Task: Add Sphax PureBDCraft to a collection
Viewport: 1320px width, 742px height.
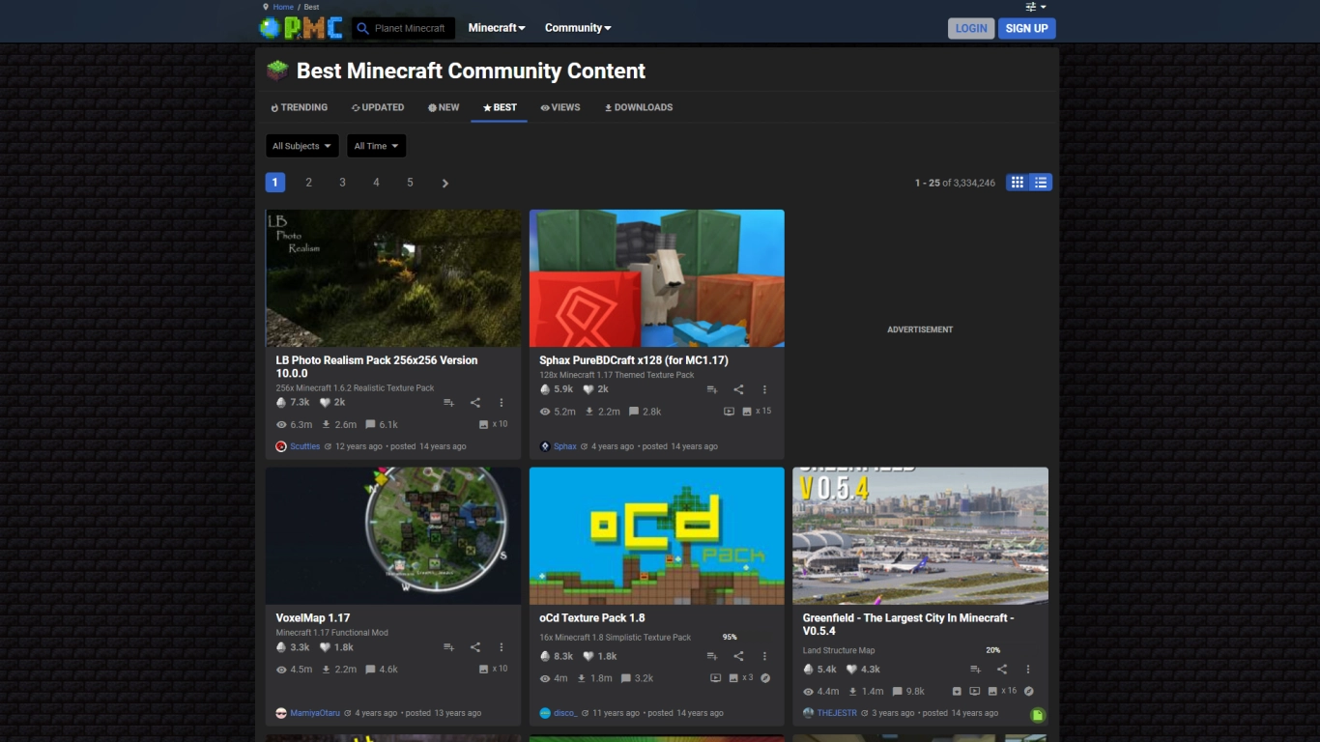Action: coord(712,389)
